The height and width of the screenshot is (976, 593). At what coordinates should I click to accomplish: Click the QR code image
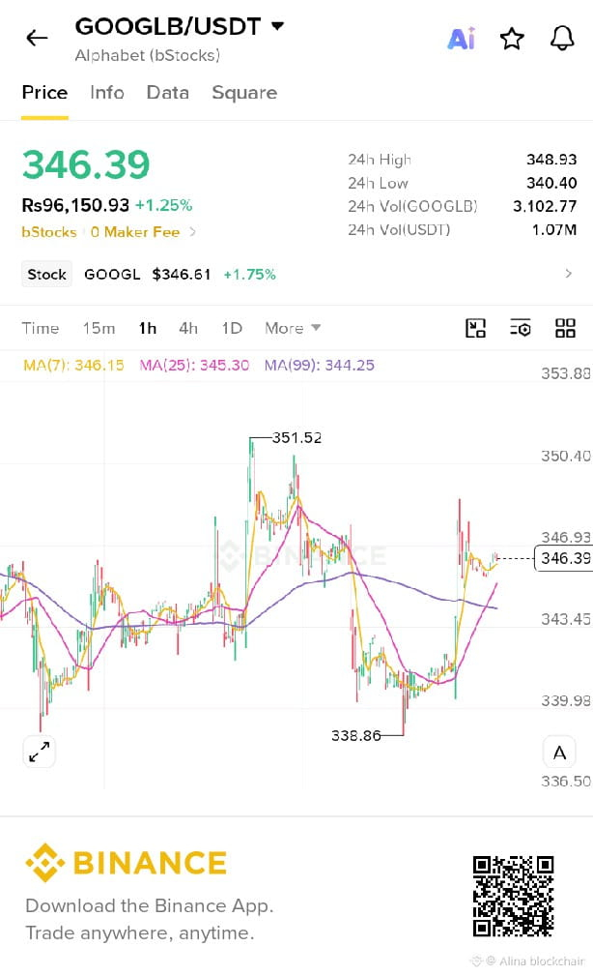click(513, 897)
